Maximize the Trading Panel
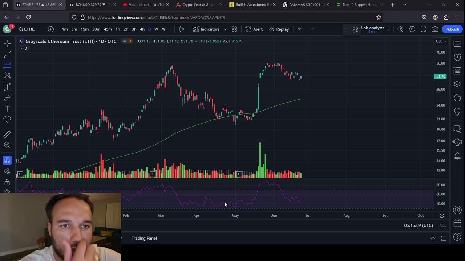 point(444,238)
